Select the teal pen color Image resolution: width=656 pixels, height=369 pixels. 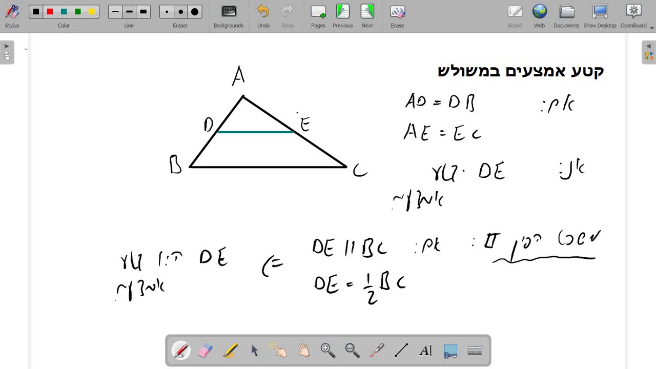coord(64,12)
